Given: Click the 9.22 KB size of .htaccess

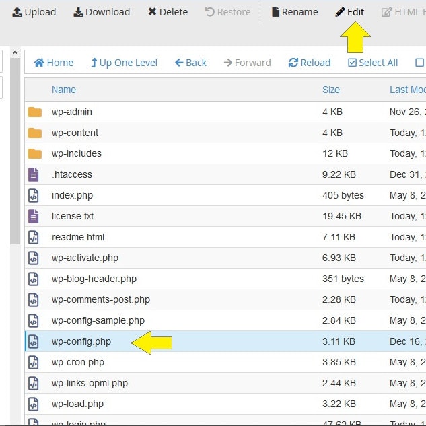Looking at the screenshot, I should [339, 174].
